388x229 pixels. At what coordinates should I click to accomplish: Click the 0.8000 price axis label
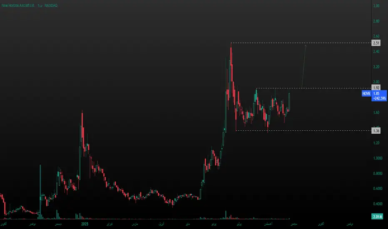click(378, 173)
